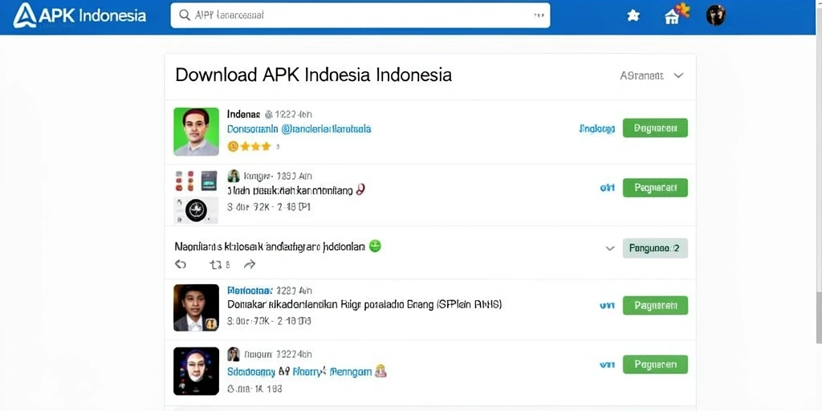
Task: Open the Sdodoonny blue title link
Action: point(299,372)
